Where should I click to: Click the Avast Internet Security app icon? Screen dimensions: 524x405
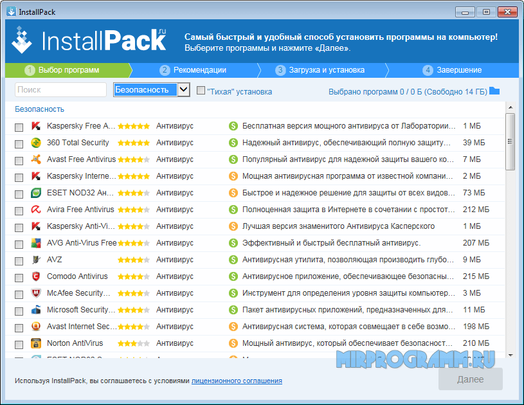click(x=36, y=327)
